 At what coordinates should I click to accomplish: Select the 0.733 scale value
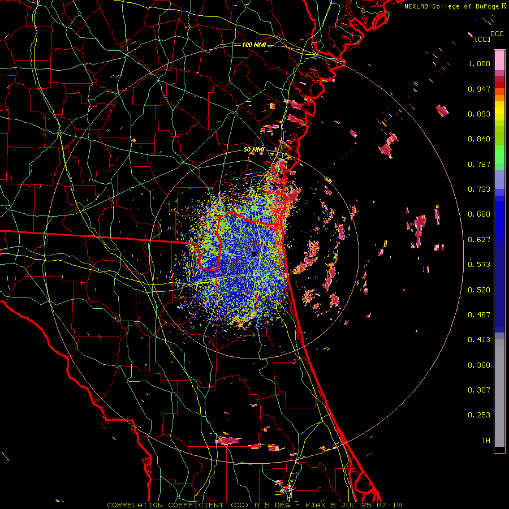[479, 189]
